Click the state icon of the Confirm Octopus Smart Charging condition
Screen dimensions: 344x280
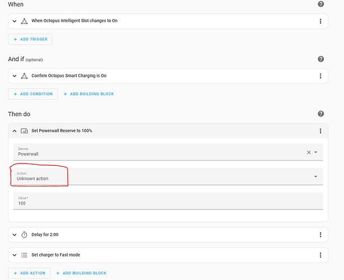24,76
